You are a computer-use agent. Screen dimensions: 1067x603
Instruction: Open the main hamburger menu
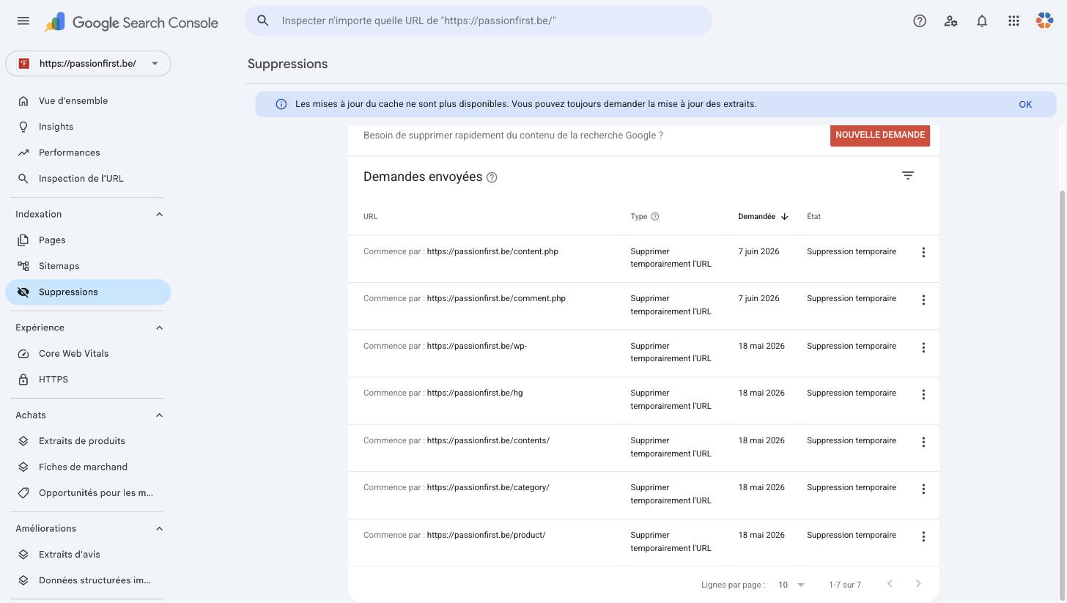tap(23, 21)
